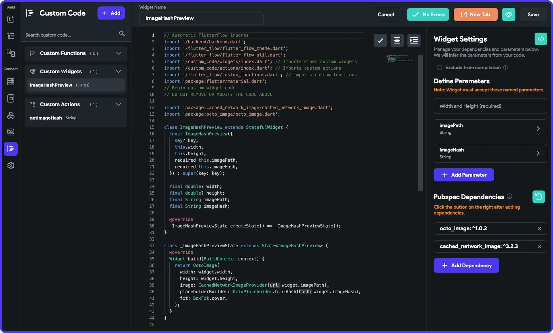Click the Add Parameter button
The height and width of the screenshot is (333, 553).
pos(464,175)
